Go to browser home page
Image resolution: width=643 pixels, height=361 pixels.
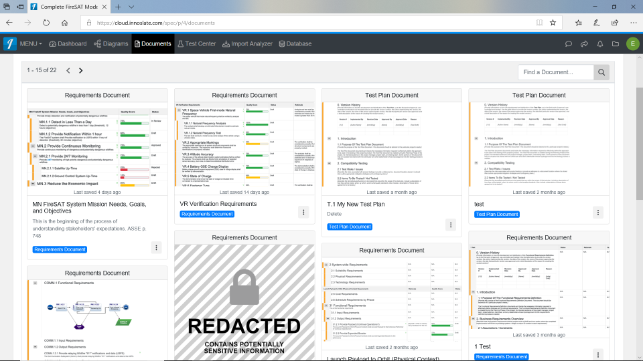64,23
